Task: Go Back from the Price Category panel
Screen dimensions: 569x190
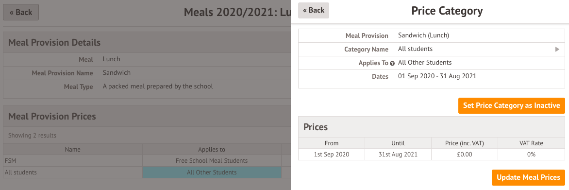Action: 314,10
